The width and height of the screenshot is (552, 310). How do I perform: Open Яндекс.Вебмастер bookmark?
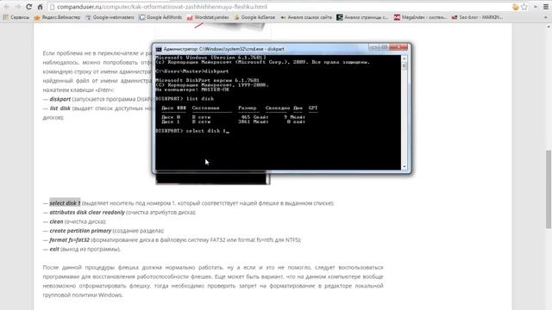(x=58, y=17)
